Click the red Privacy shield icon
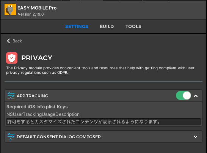Viewport: 207px width, 153px height. tap(12, 58)
